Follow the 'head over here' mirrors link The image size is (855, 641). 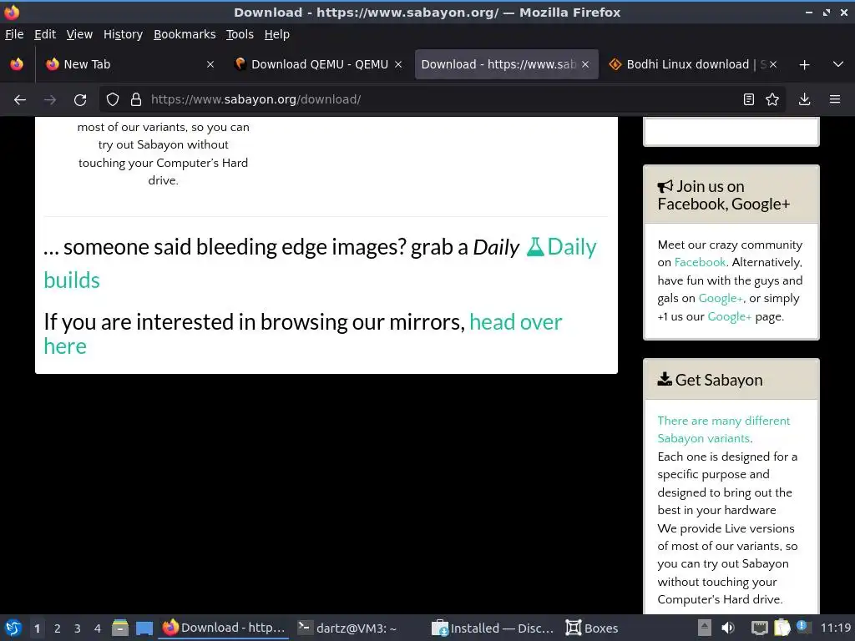tap(515, 322)
